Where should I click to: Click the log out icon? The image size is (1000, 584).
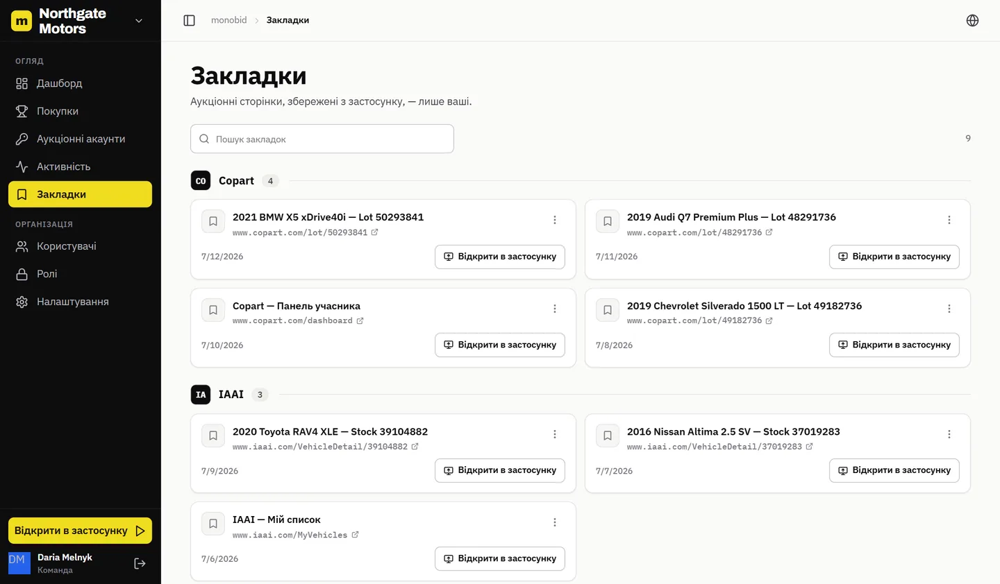tap(140, 563)
